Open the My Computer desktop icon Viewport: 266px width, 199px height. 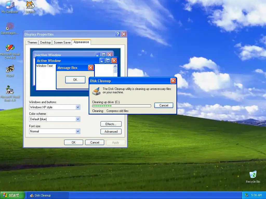click(x=10, y=7)
